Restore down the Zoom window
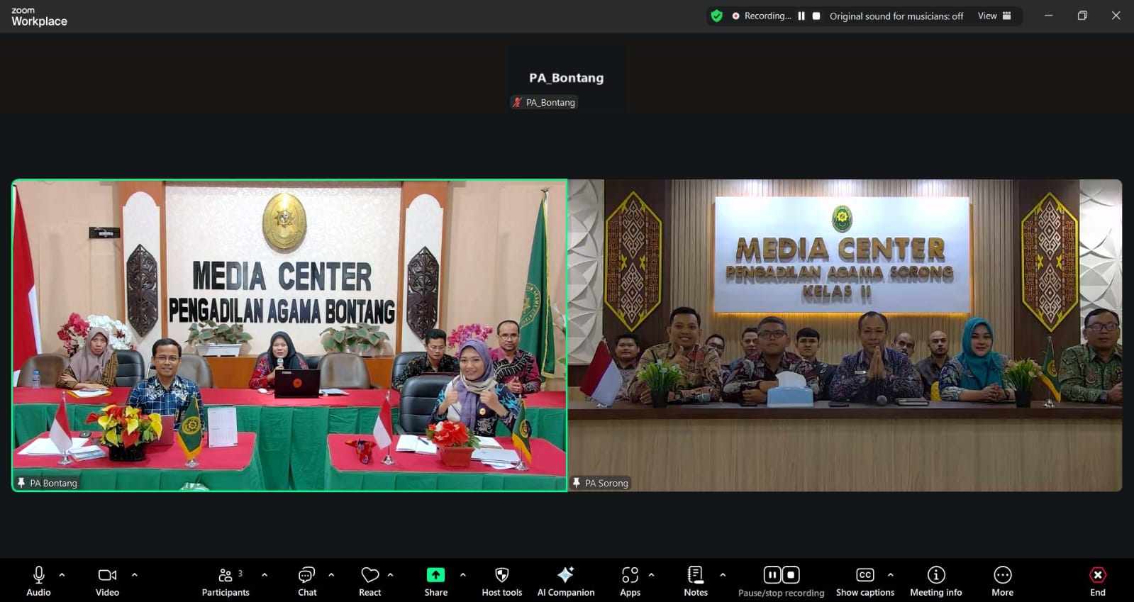The image size is (1134, 602). pyautogui.click(x=1082, y=16)
